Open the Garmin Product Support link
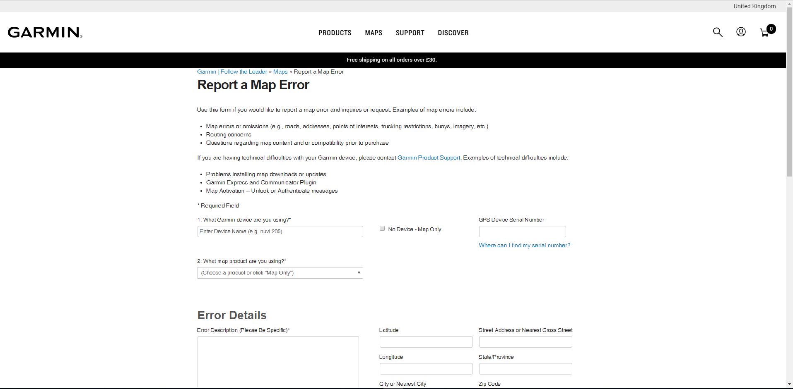Viewport: 793px width, 389px height. point(429,158)
